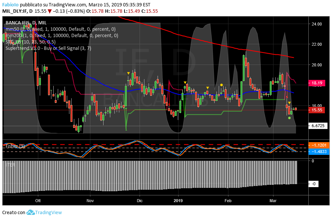
Task: Click the TradingView cloud logo icon
Action: coord(30,212)
